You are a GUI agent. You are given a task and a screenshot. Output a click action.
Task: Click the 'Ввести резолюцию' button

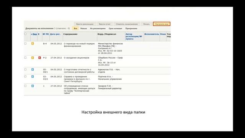(x=85, y=24)
